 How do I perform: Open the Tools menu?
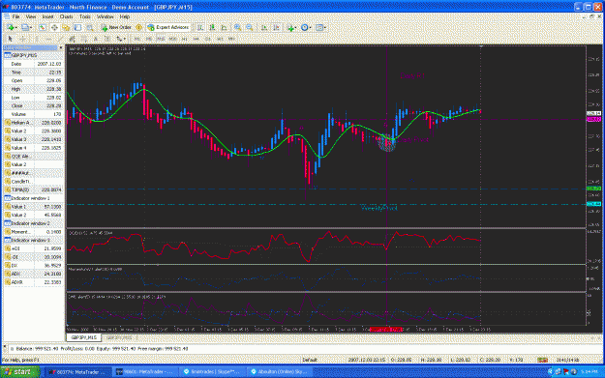click(x=85, y=16)
